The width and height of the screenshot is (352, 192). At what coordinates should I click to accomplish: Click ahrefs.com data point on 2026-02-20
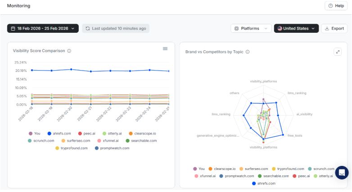click(71, 69)
